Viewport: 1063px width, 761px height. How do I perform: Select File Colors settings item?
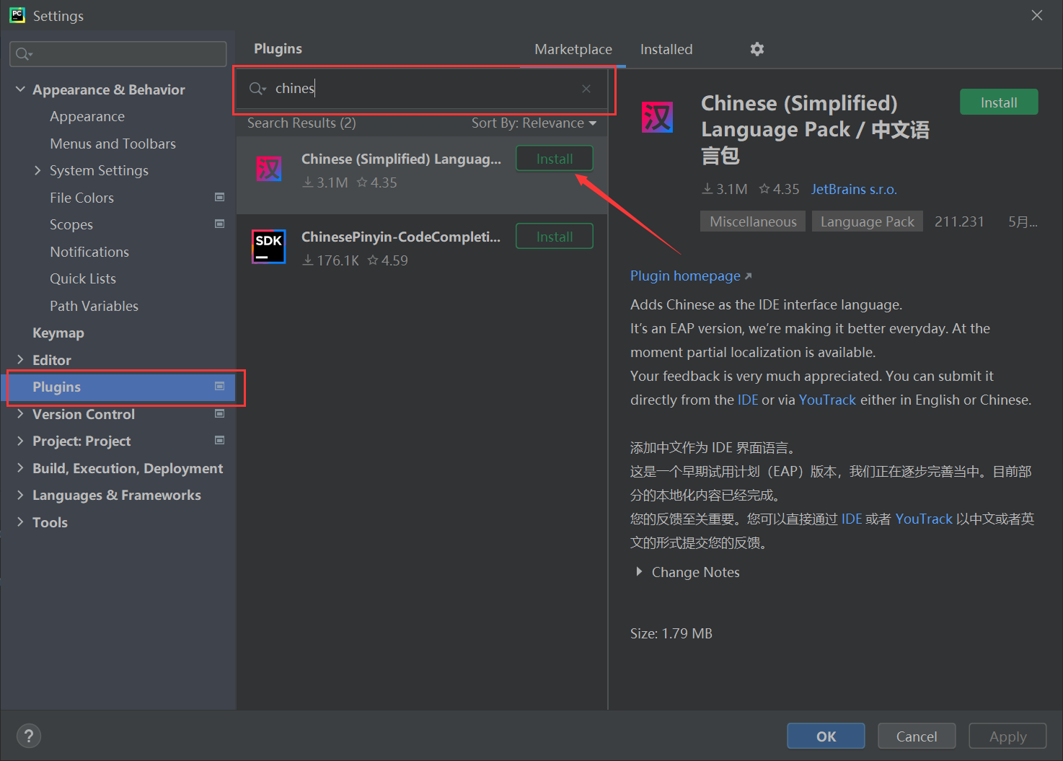pyautogui.click(x=81, y=198)
